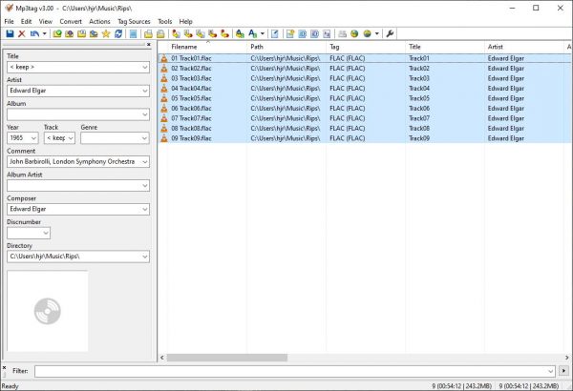The image size is (573, 391).
Task: Open the Edit menu
Action: pos(26,22)
